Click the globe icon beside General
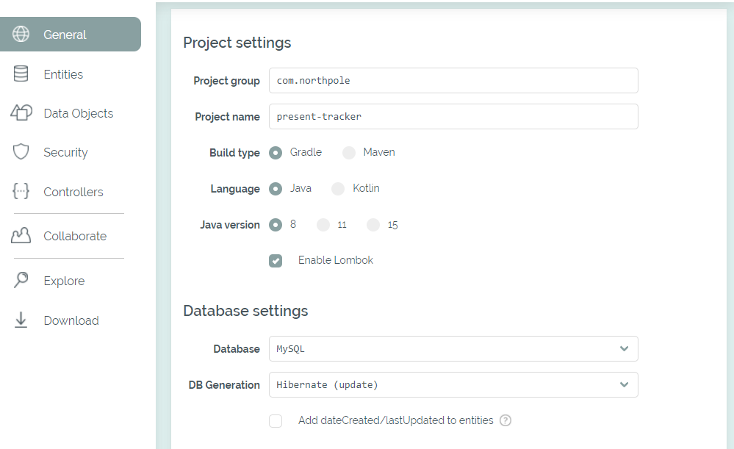734x449 pixels. (x=21, y=35)
